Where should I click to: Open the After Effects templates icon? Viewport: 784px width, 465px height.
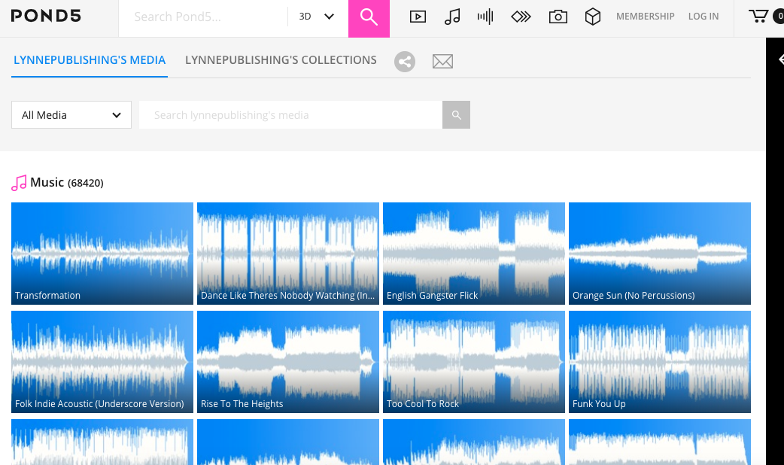521,17
